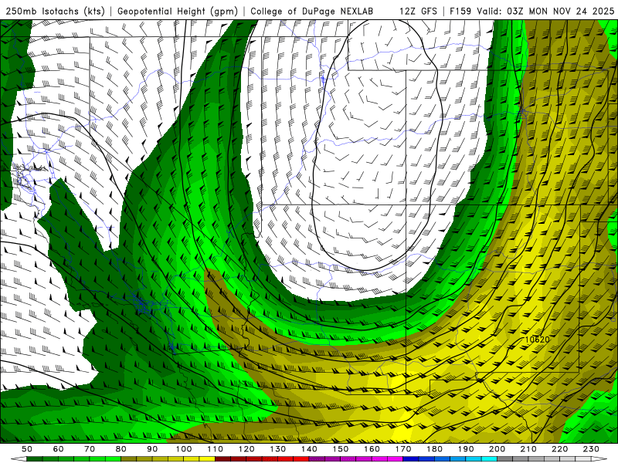
Task: Click the "150" value on the color scale
Action: click(x=341, y=449)
